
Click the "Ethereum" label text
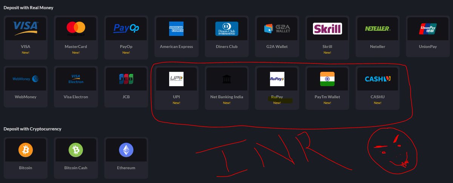click(126, 168)
